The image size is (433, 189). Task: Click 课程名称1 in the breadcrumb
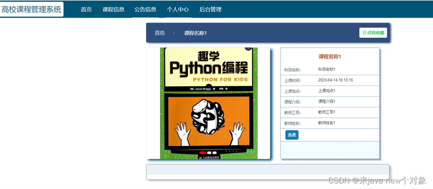coord(195,33)
